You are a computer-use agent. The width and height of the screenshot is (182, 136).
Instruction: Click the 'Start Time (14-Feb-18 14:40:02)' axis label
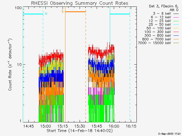pos(80,131)
